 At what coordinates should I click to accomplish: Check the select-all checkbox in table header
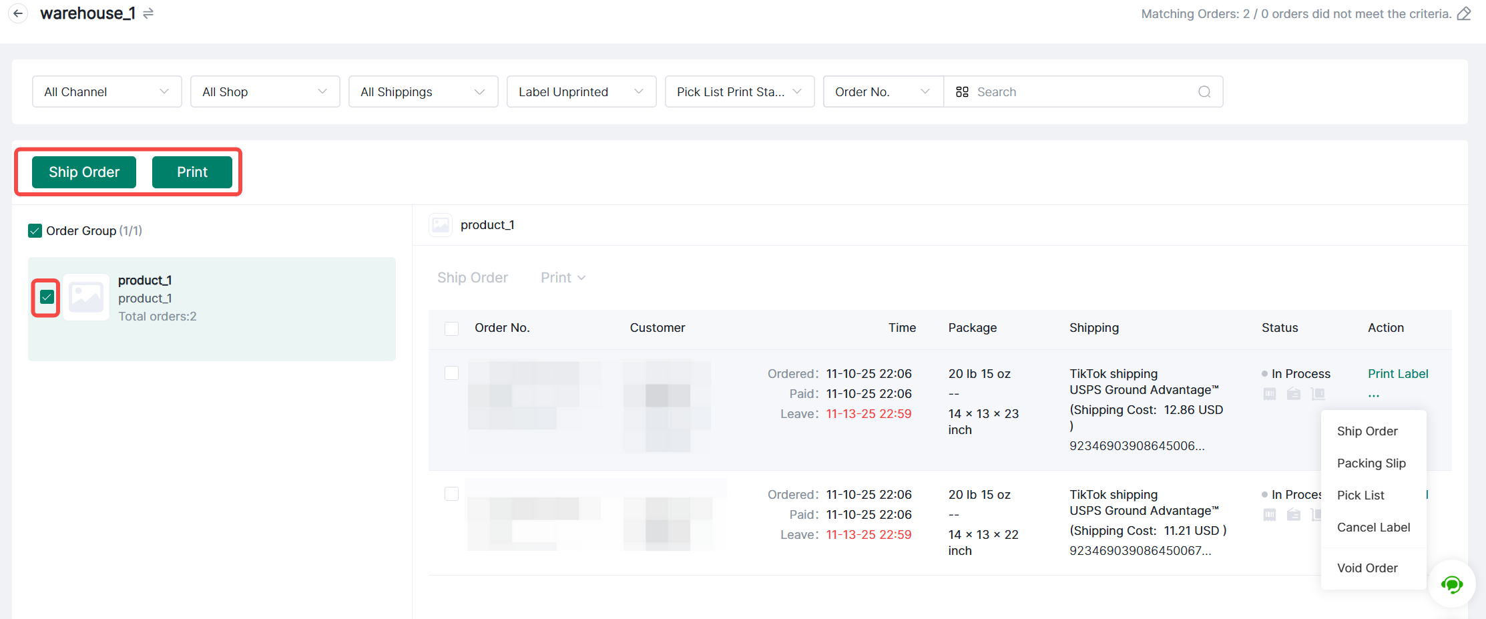(452, 329)
